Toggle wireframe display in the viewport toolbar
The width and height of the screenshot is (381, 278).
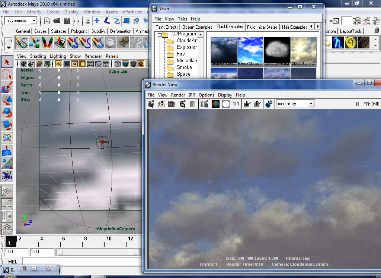118,64
